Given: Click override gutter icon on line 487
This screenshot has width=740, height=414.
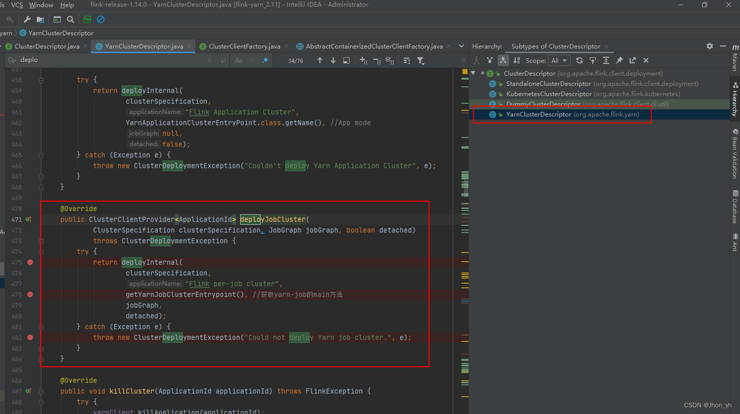Looking at the screenshot, I should pyautogui.click(x=29, y=391).
